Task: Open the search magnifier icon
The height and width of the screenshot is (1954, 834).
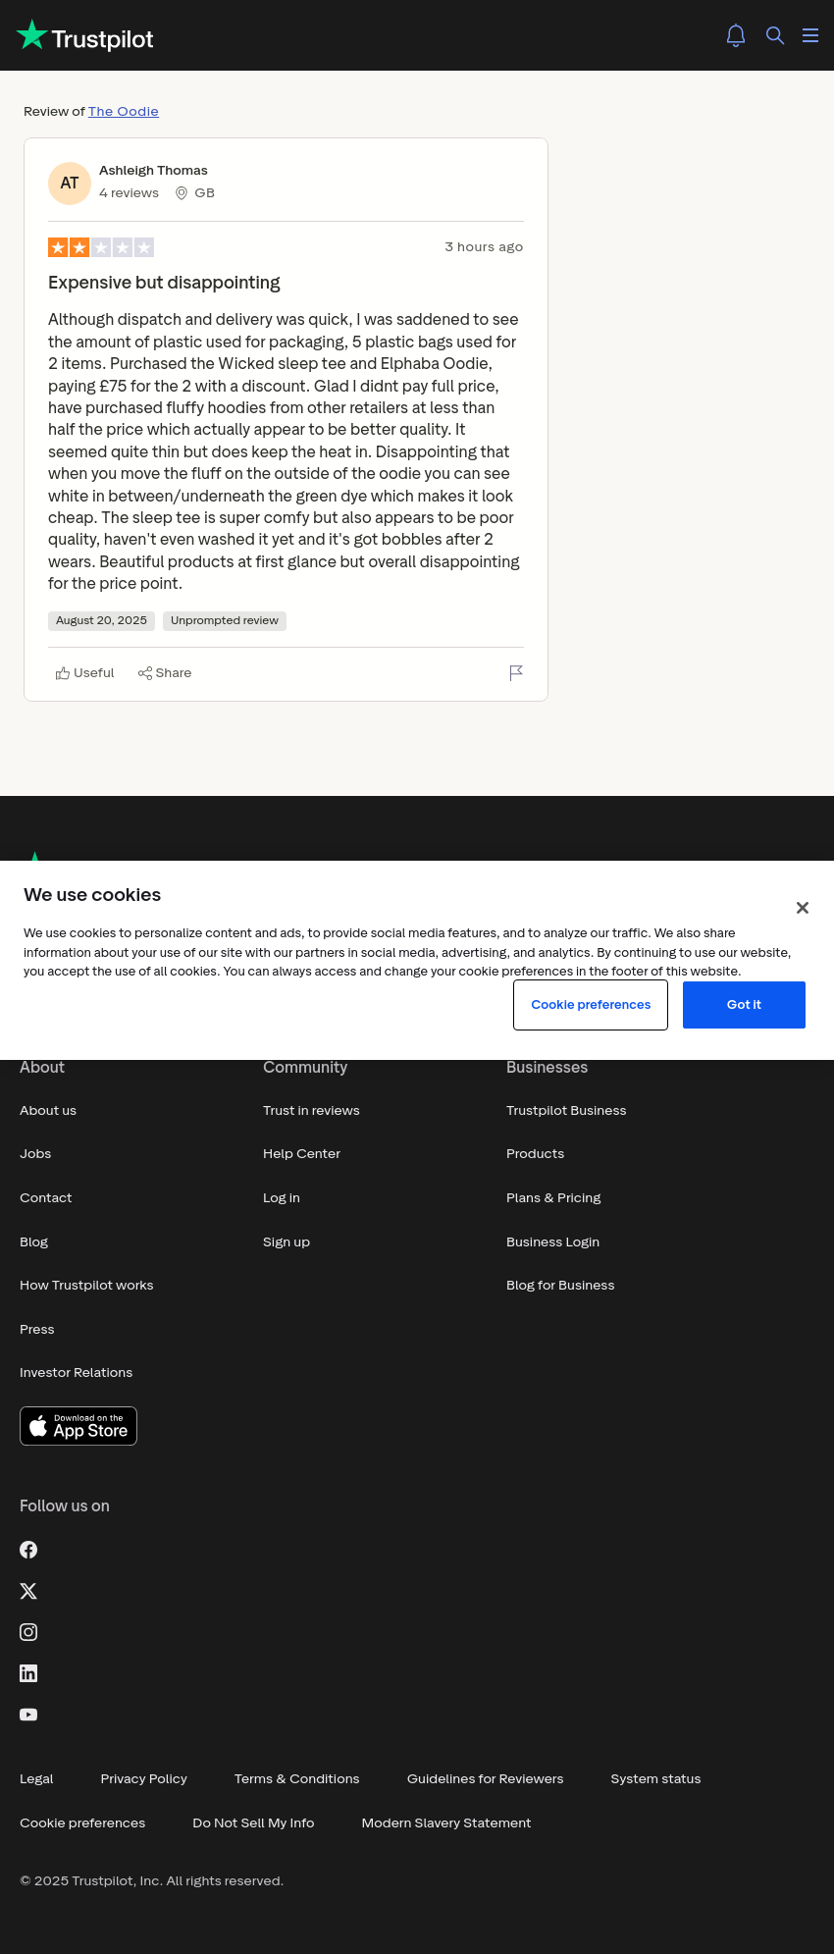Action: click(775, 35)
